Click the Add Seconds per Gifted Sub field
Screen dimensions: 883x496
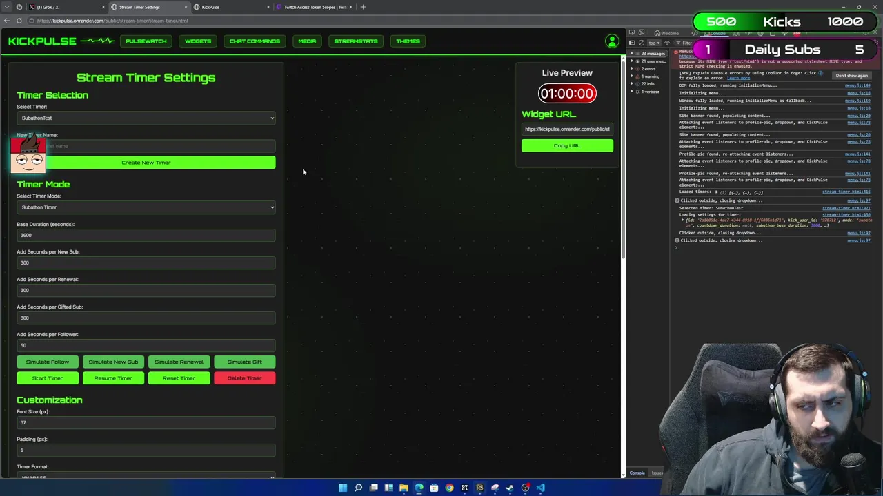(146, 318)
